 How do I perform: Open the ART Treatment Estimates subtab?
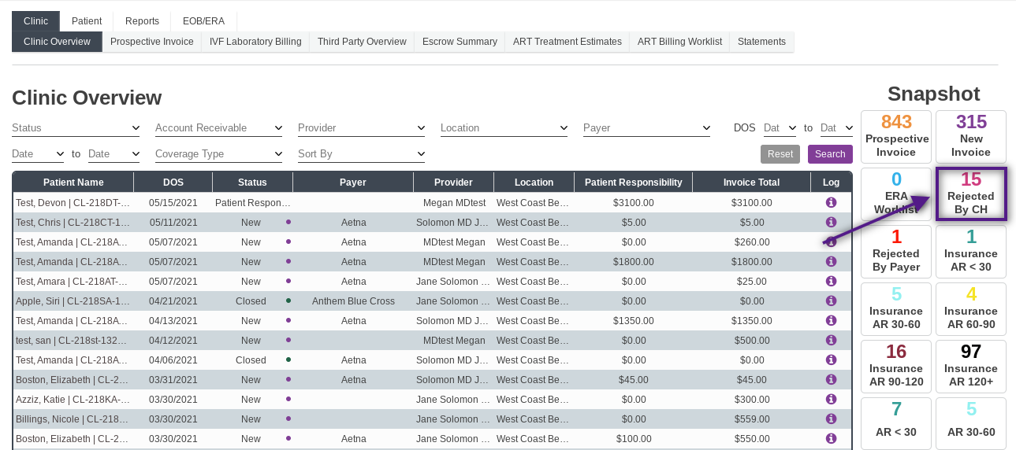click(x=568, y=42)
